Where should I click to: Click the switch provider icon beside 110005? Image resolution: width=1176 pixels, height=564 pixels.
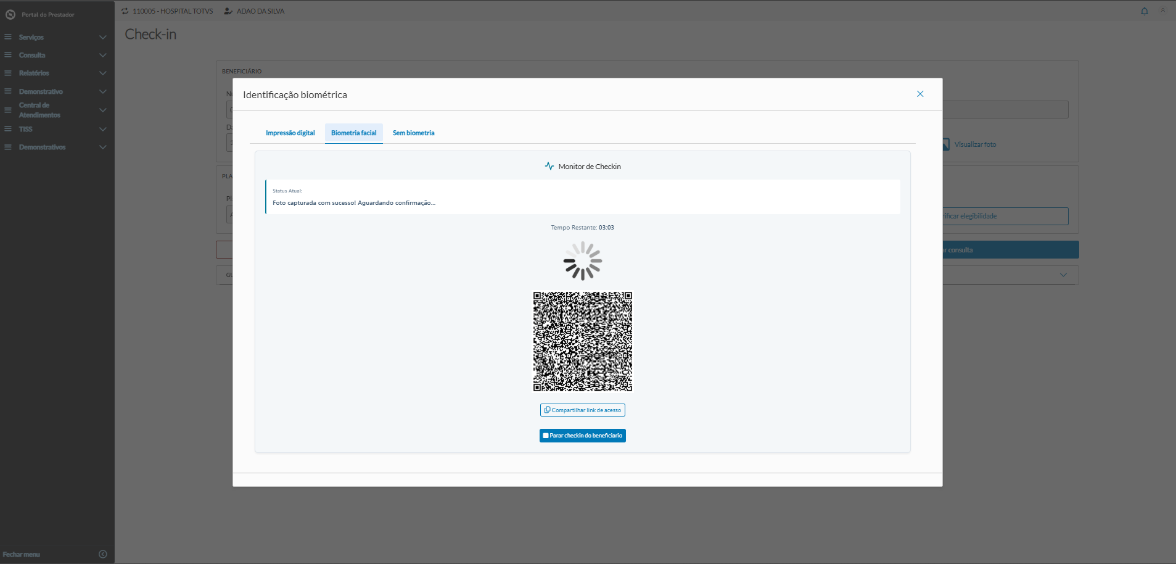pyautogui.click(x=125, y=11)
